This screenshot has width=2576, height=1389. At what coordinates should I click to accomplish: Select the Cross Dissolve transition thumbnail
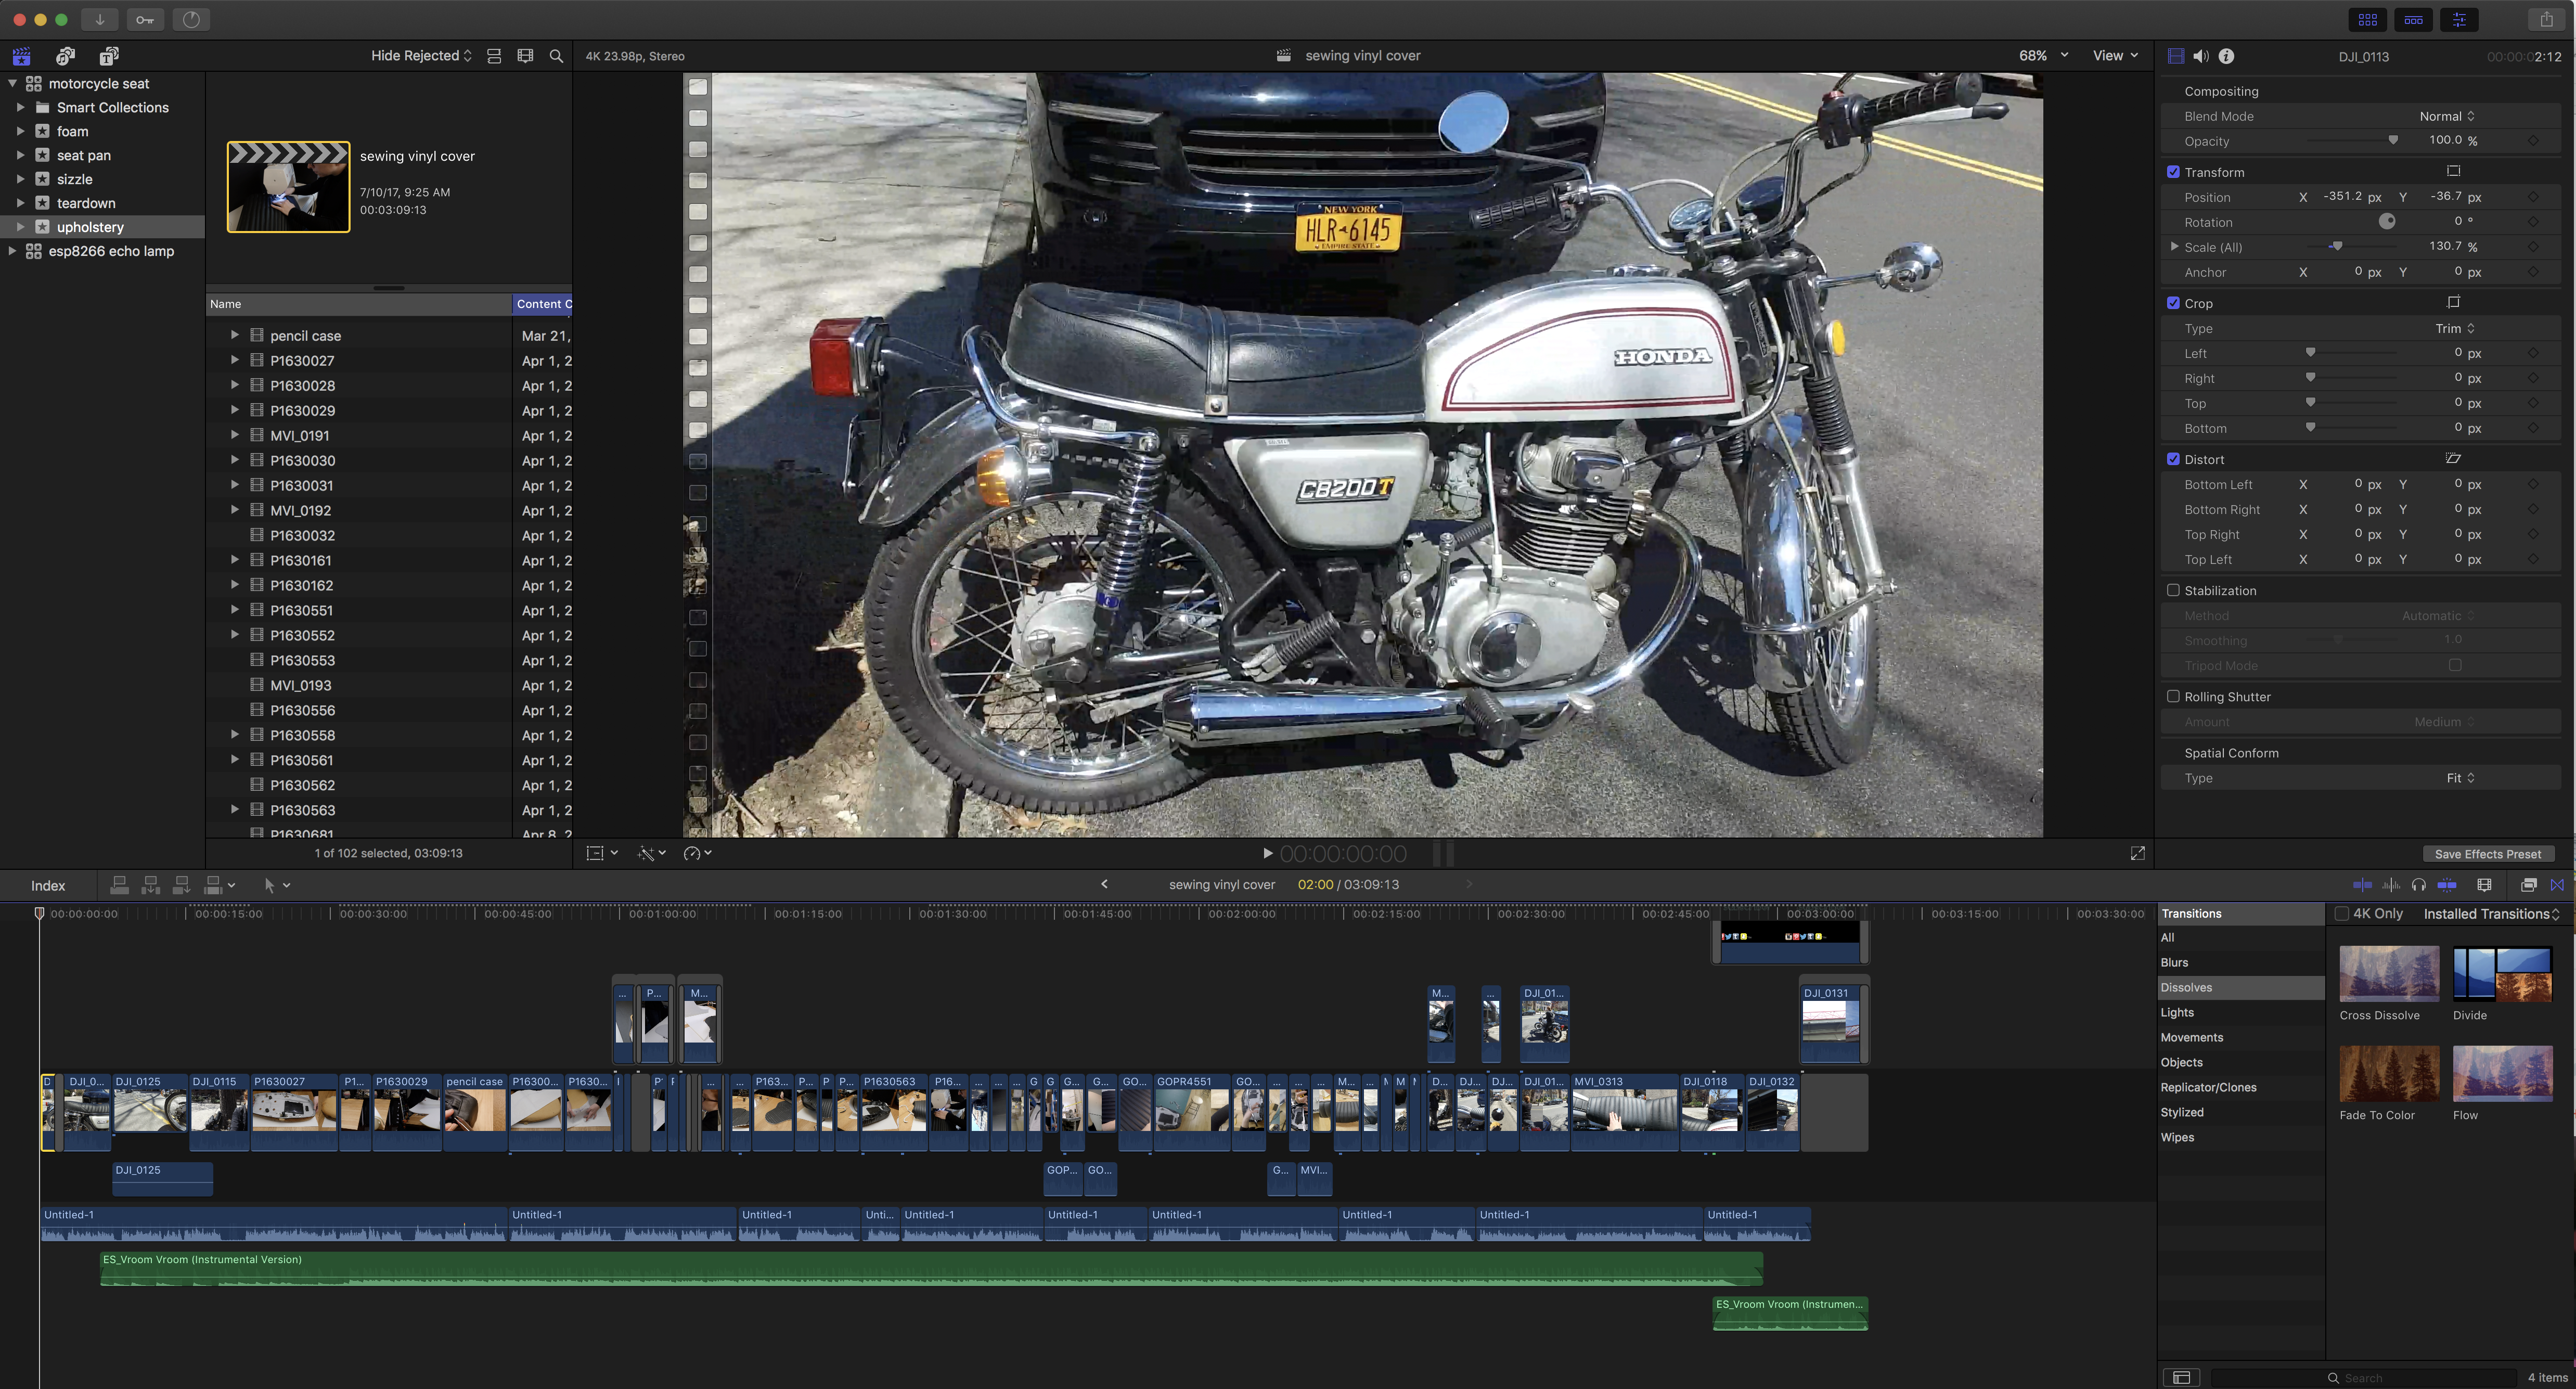click(2389, 973)
